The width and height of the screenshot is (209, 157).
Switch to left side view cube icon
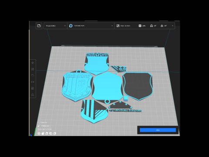pos(51,133)
